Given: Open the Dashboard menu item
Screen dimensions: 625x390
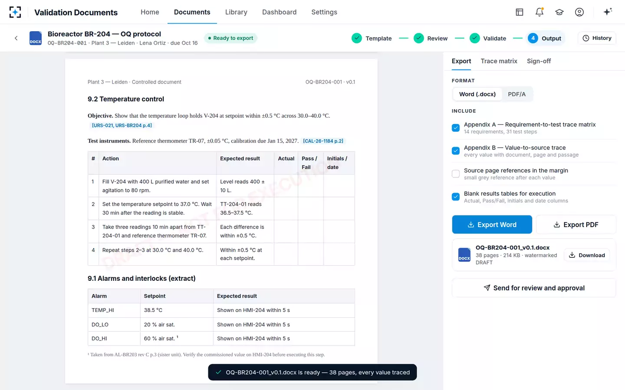Looking at the screenshot, I should pos(279,12).
